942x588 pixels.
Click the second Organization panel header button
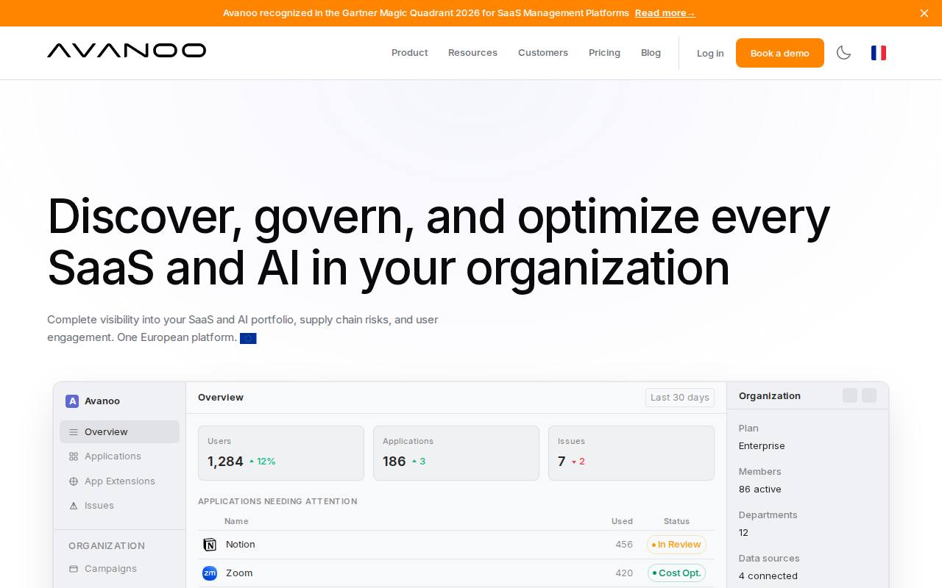[869, 395]
